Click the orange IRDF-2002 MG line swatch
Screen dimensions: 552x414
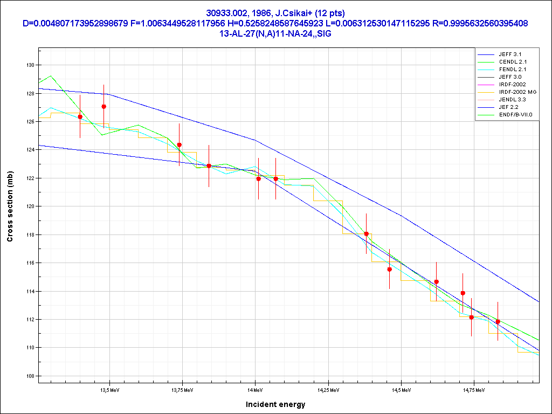click(x=486, y=92)
